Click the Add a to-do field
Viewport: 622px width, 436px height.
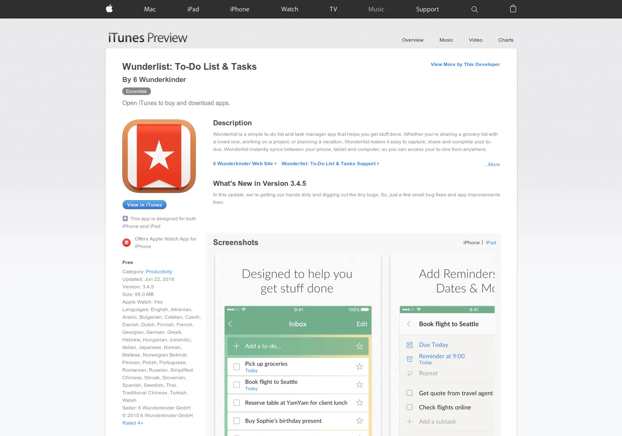[x=298, y=346]
